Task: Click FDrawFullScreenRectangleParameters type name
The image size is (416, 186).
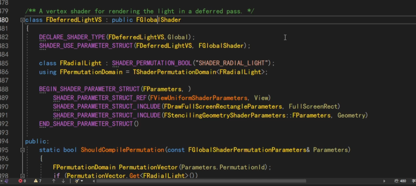Action: click(x=223, y=107)
